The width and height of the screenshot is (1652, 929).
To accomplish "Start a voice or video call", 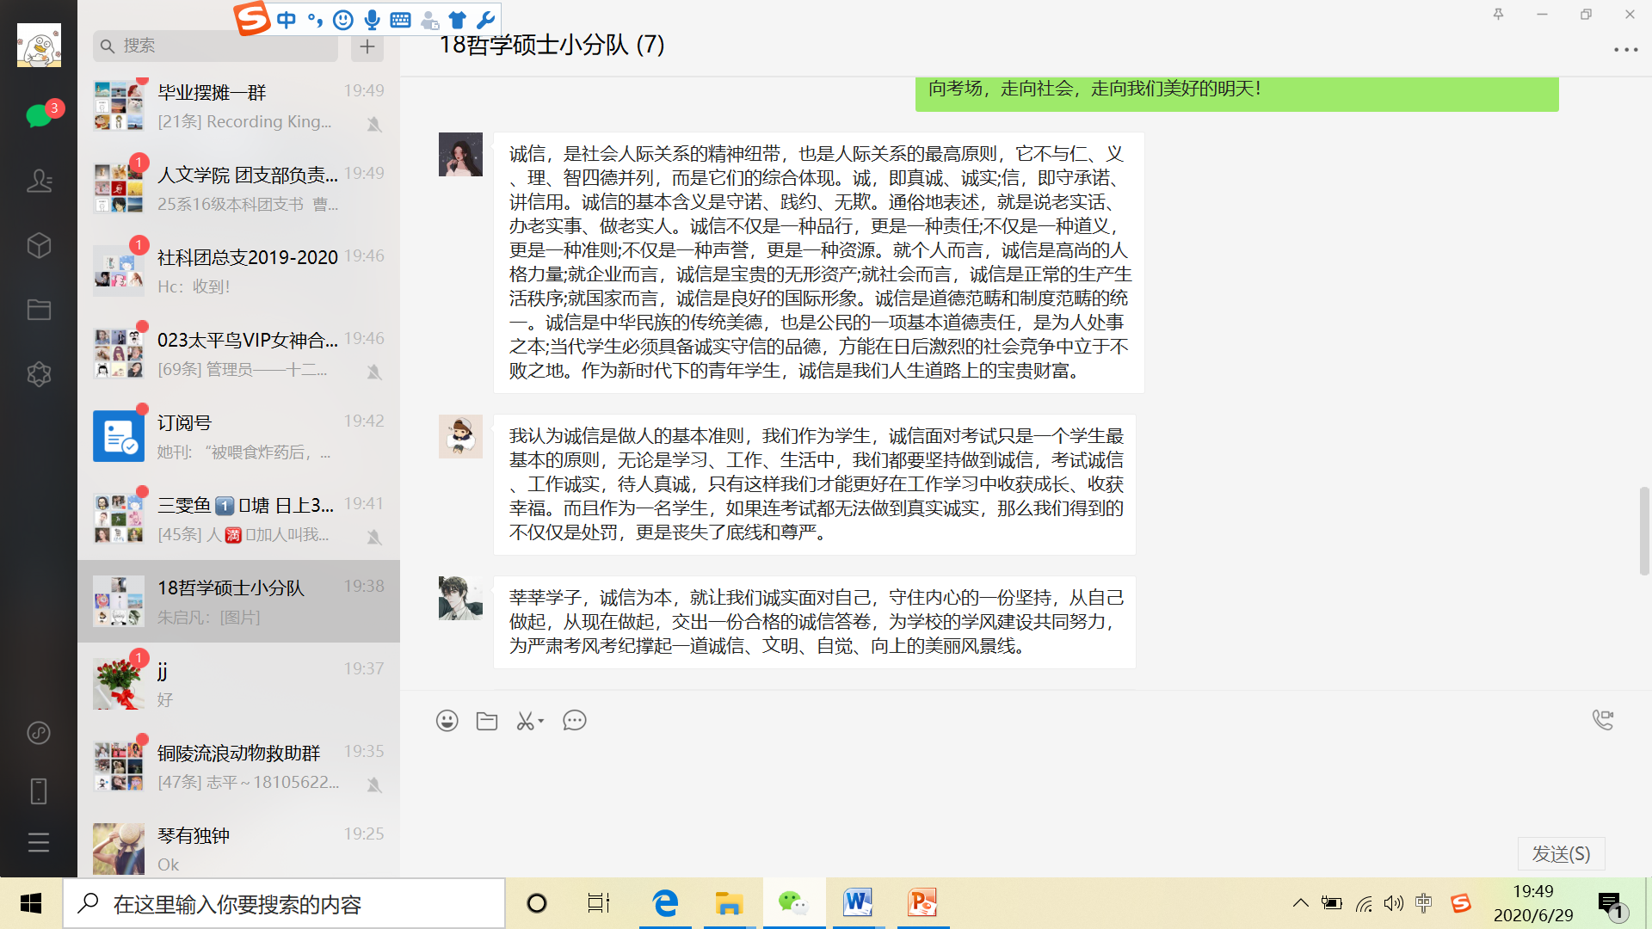I will pos(1602,720).
